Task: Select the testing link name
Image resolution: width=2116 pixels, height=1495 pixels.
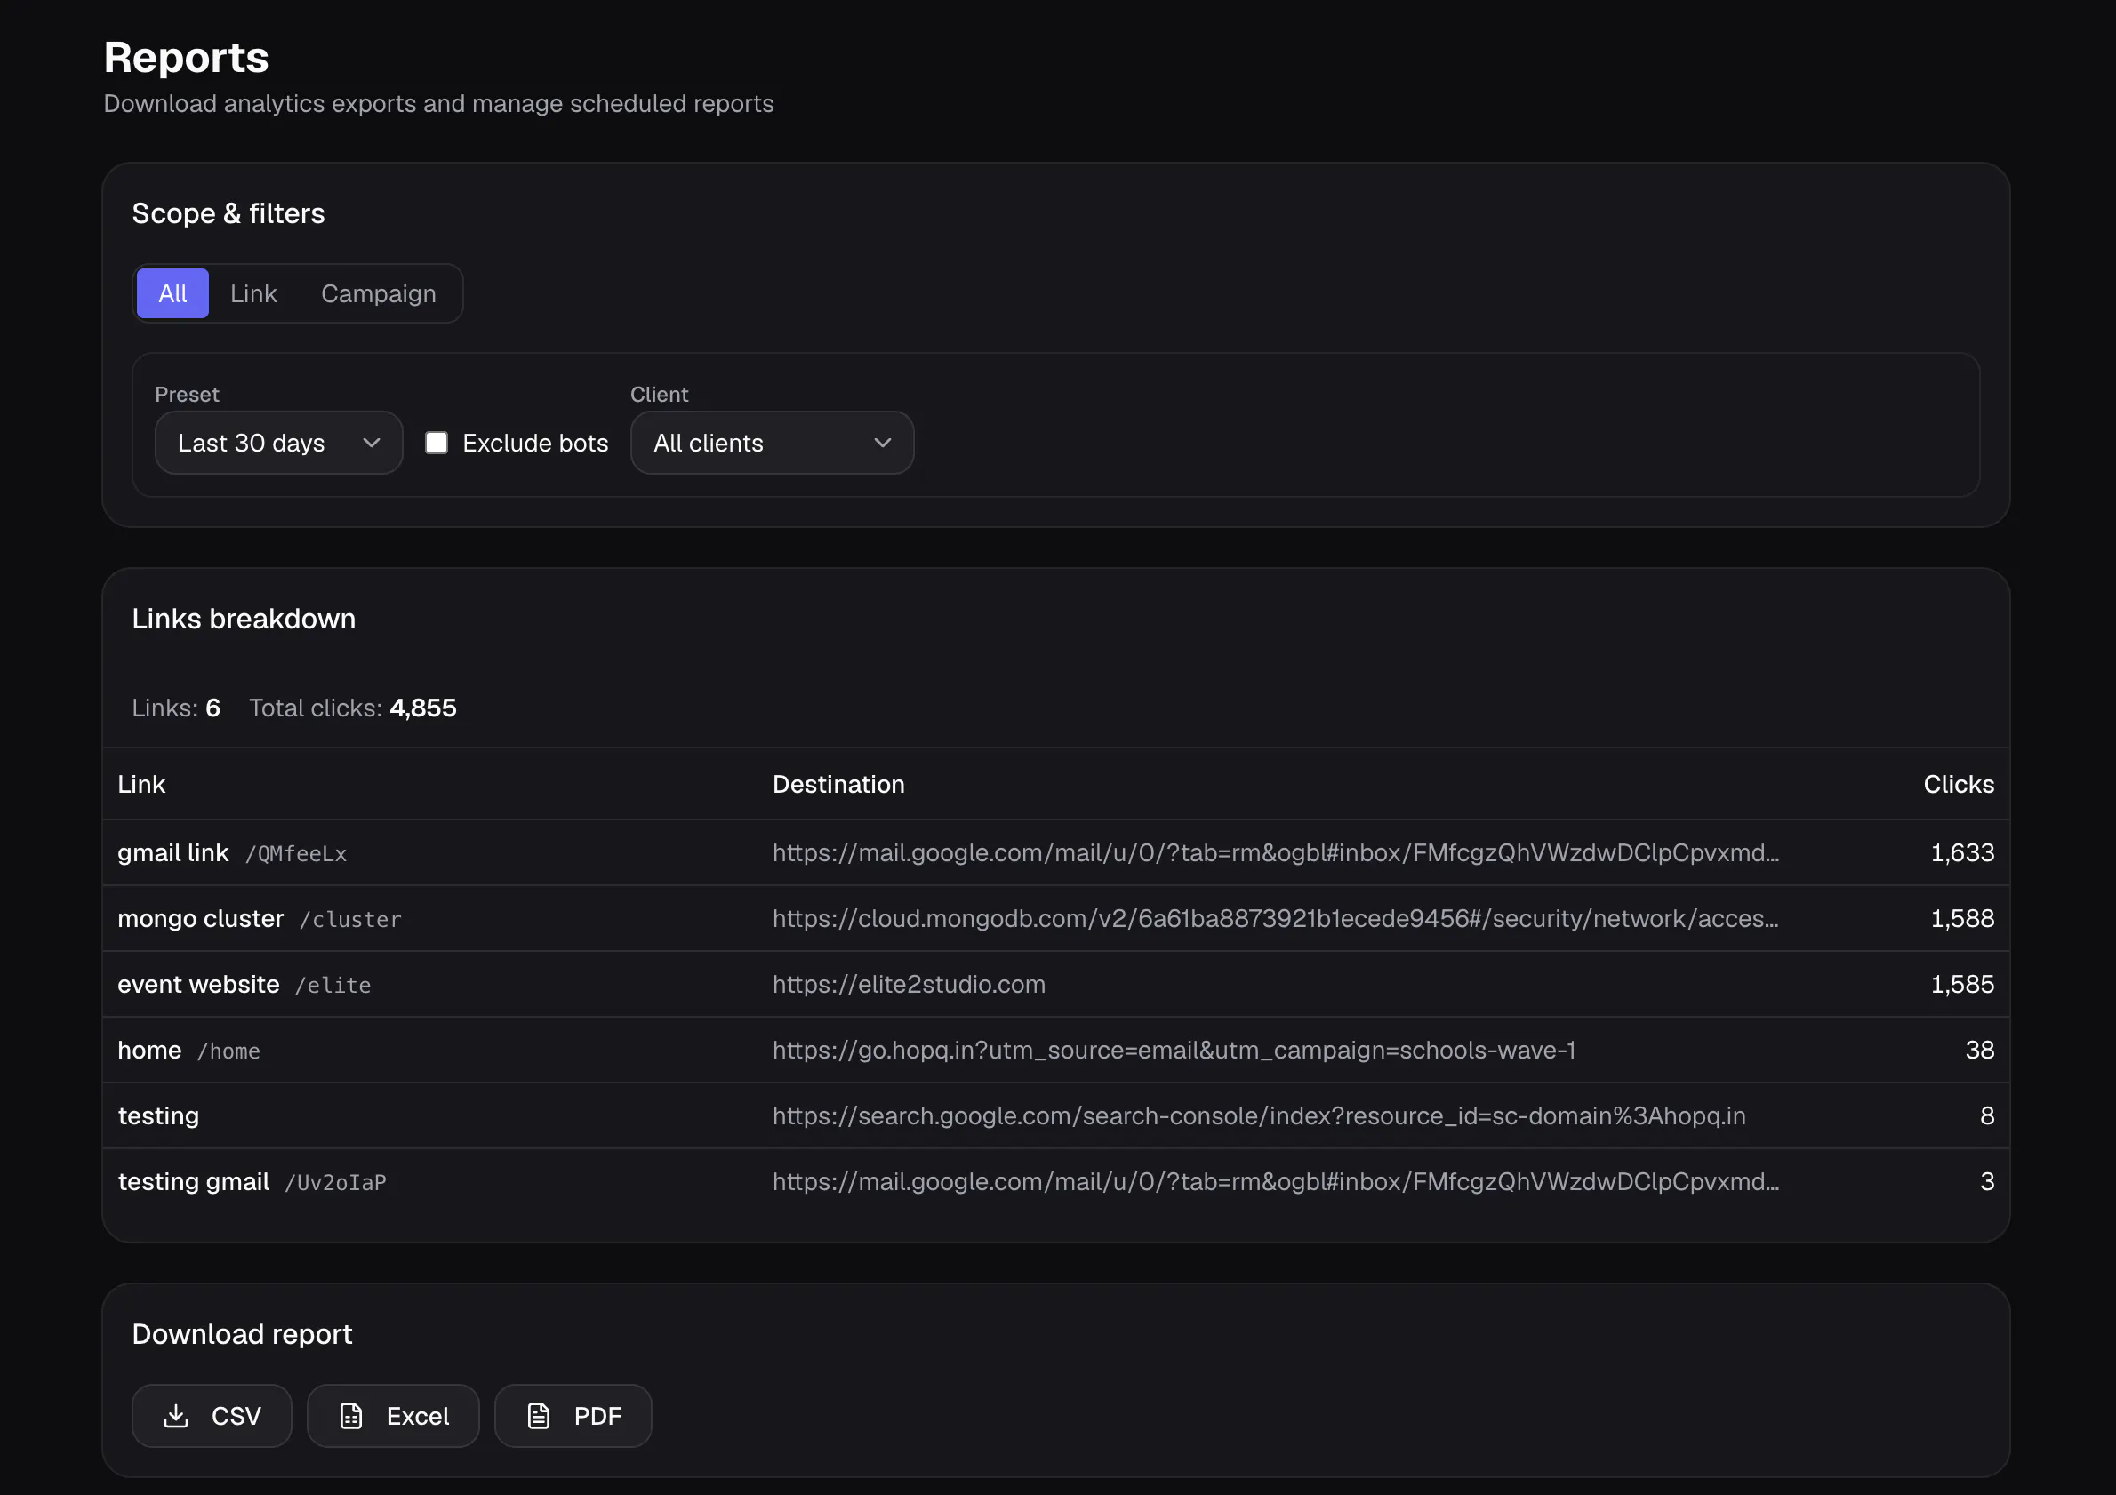Action: 158,1116
